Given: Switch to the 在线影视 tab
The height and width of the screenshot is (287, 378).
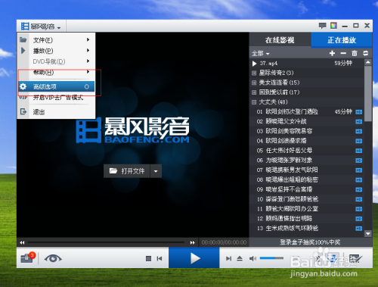Looking at the screenshot, I should pos(280,40).
